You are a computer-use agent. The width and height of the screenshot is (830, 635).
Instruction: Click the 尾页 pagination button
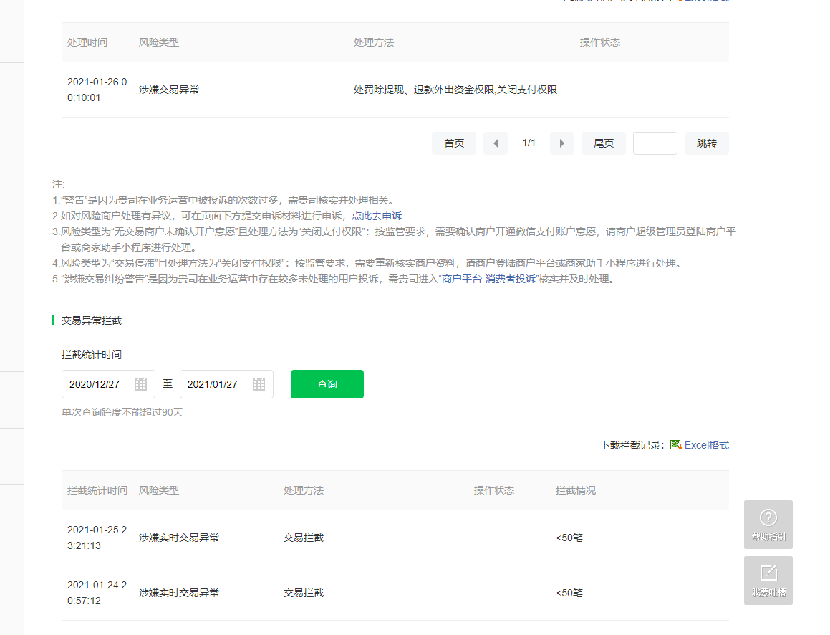(604, 143)
